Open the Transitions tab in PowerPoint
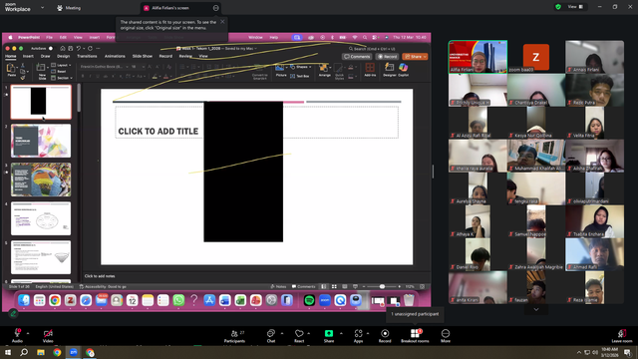Image resolution: width=638 pixels, height=359 pixels. tap(87, 56)
